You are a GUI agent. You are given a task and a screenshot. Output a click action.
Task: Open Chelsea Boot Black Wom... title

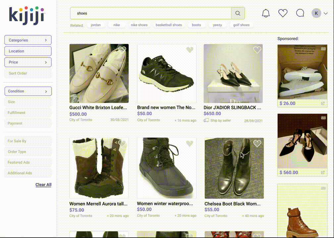(232, 204)
